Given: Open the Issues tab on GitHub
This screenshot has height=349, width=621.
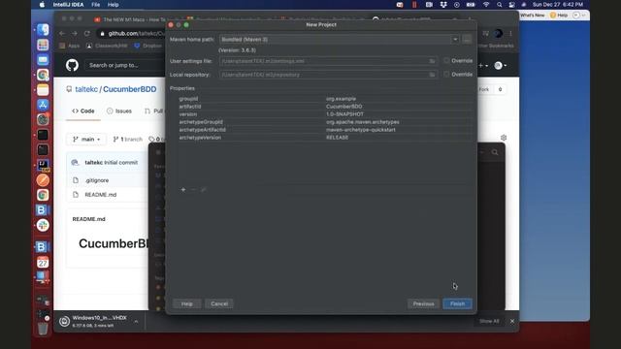Looking at the screenshot, I should (x=119, y=111).
